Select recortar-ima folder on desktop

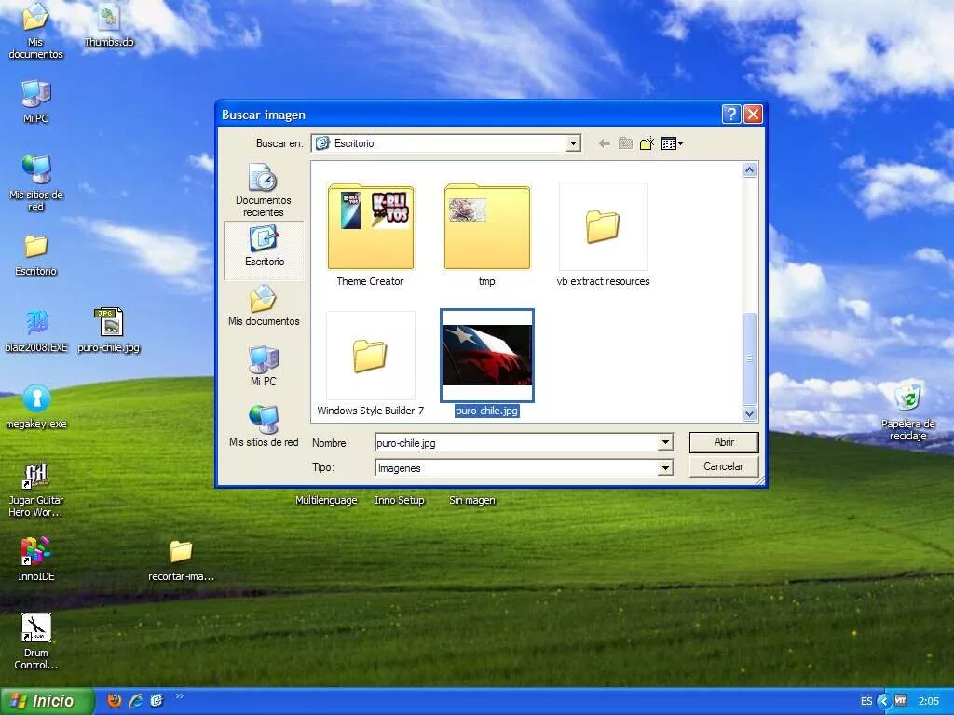tap(181, 560)
